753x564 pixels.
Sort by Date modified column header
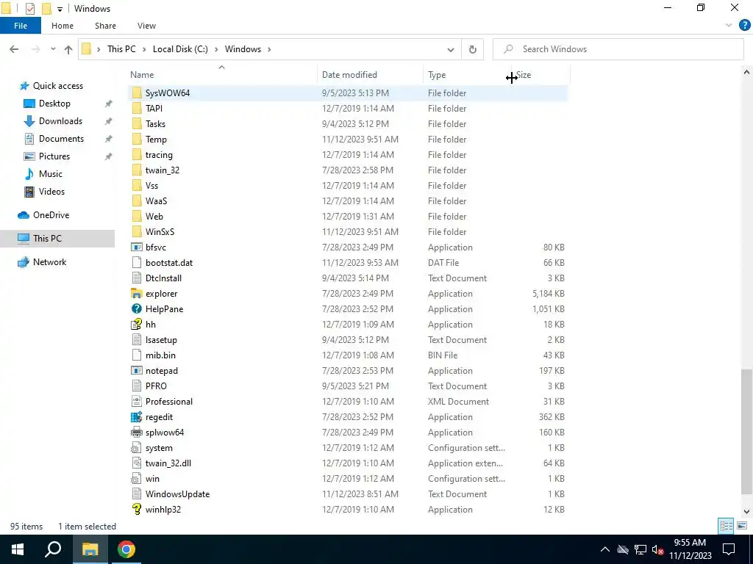pyautogui.click(x=371, y=75)
